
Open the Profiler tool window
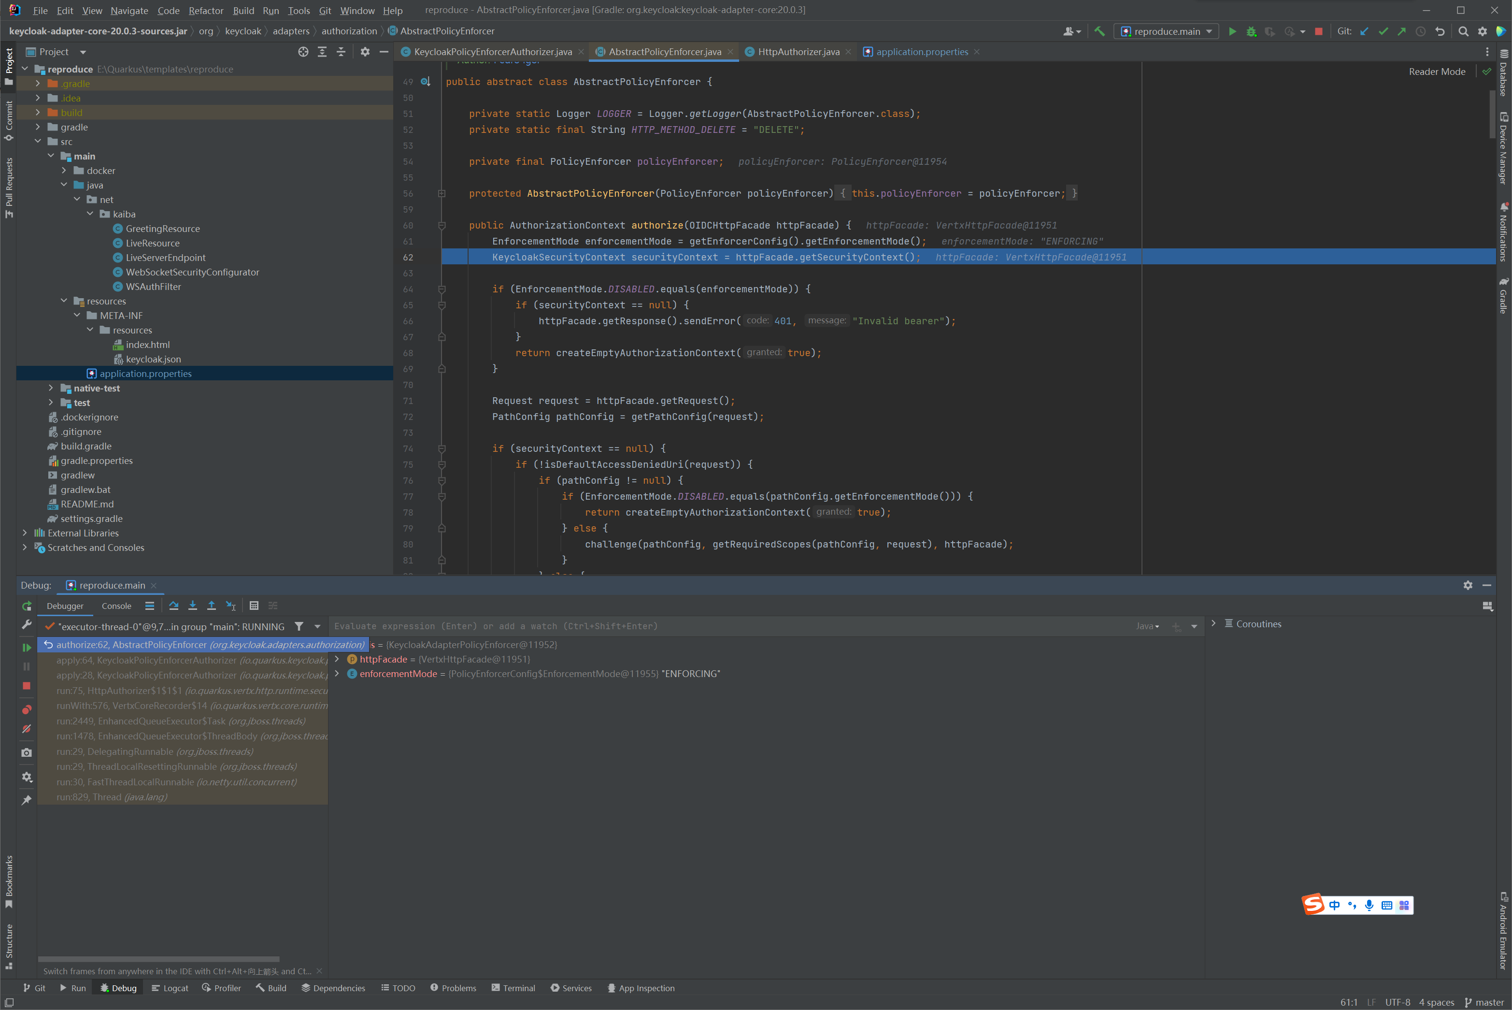click(x=222, y=988)
